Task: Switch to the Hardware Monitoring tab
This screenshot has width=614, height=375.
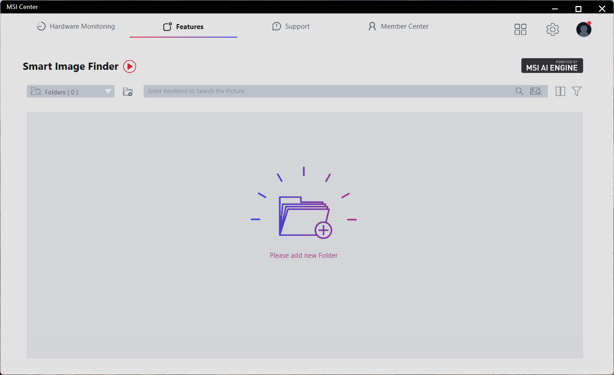Action: click(76, 26)
